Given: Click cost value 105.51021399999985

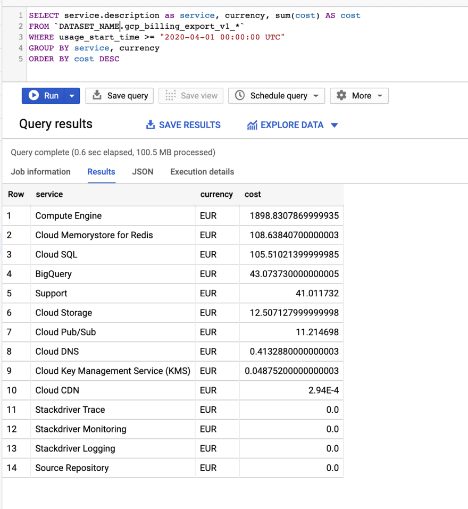Looking at the screenshot, I should coord(294,254).
